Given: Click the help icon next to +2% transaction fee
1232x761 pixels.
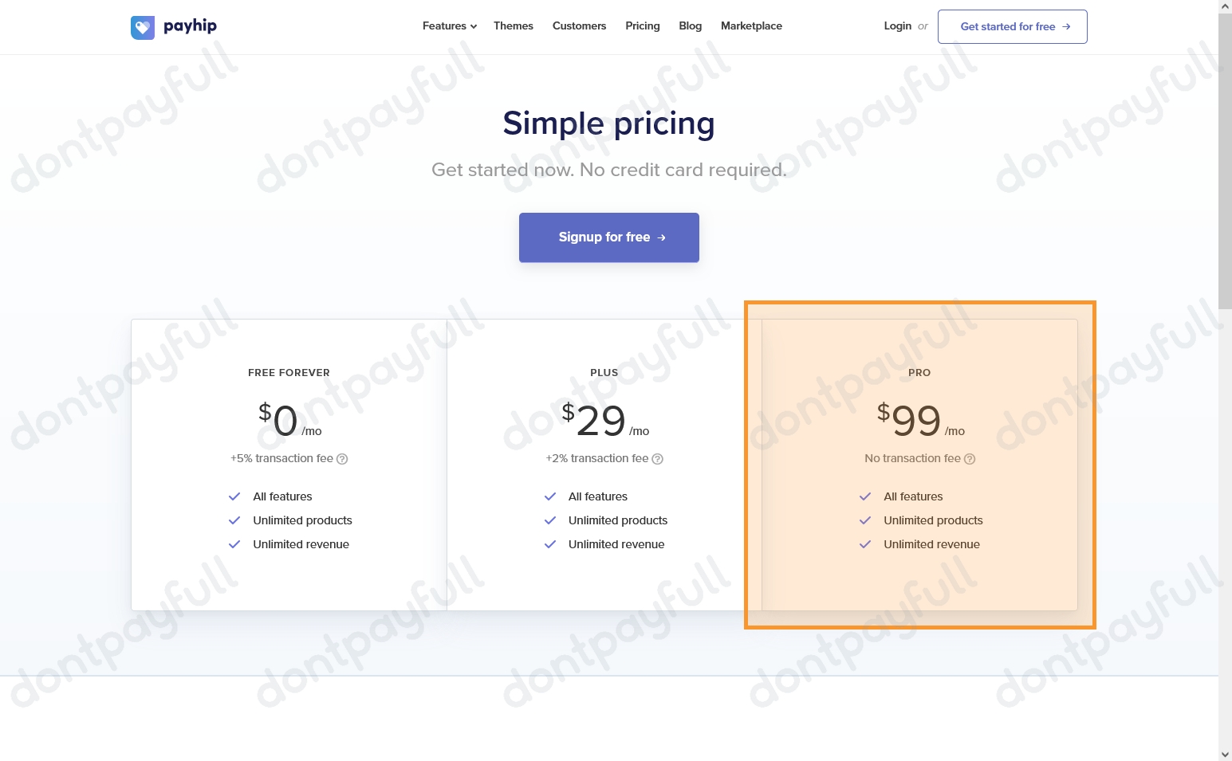Looking at the screenshot, I should coord(657,459).
